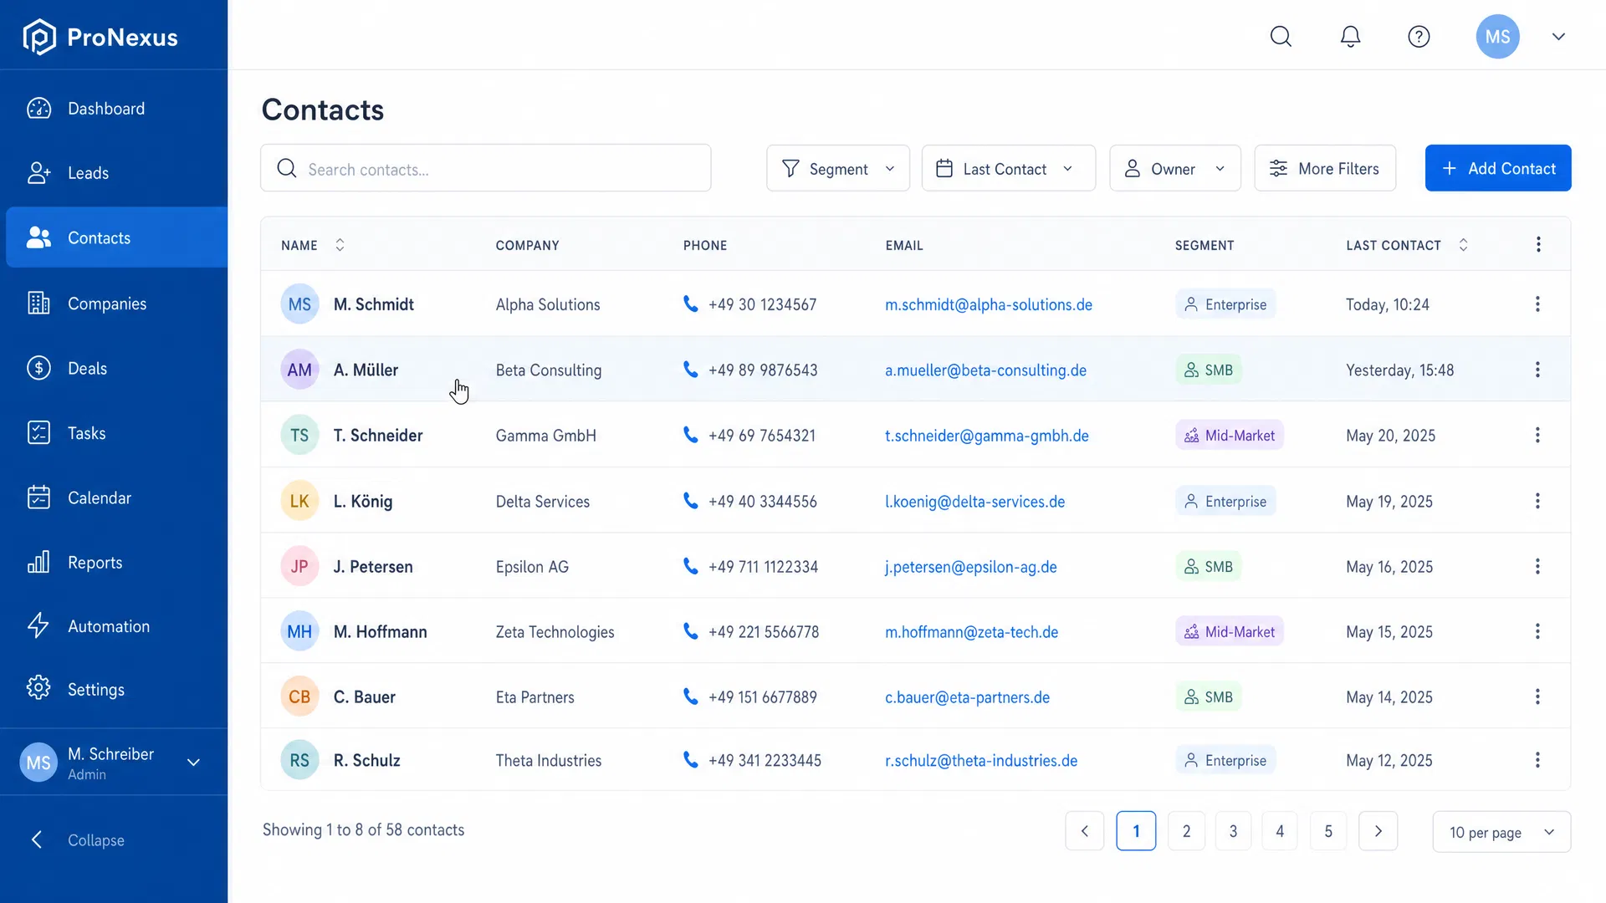
Task: Click the SMB badge for A. Müller
Action: coord(1209,370)
